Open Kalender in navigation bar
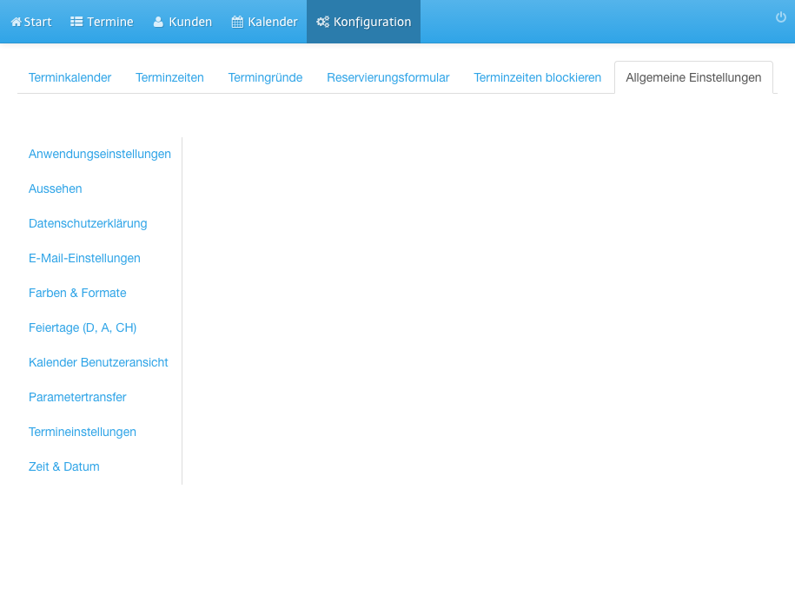 pos(265,22)
